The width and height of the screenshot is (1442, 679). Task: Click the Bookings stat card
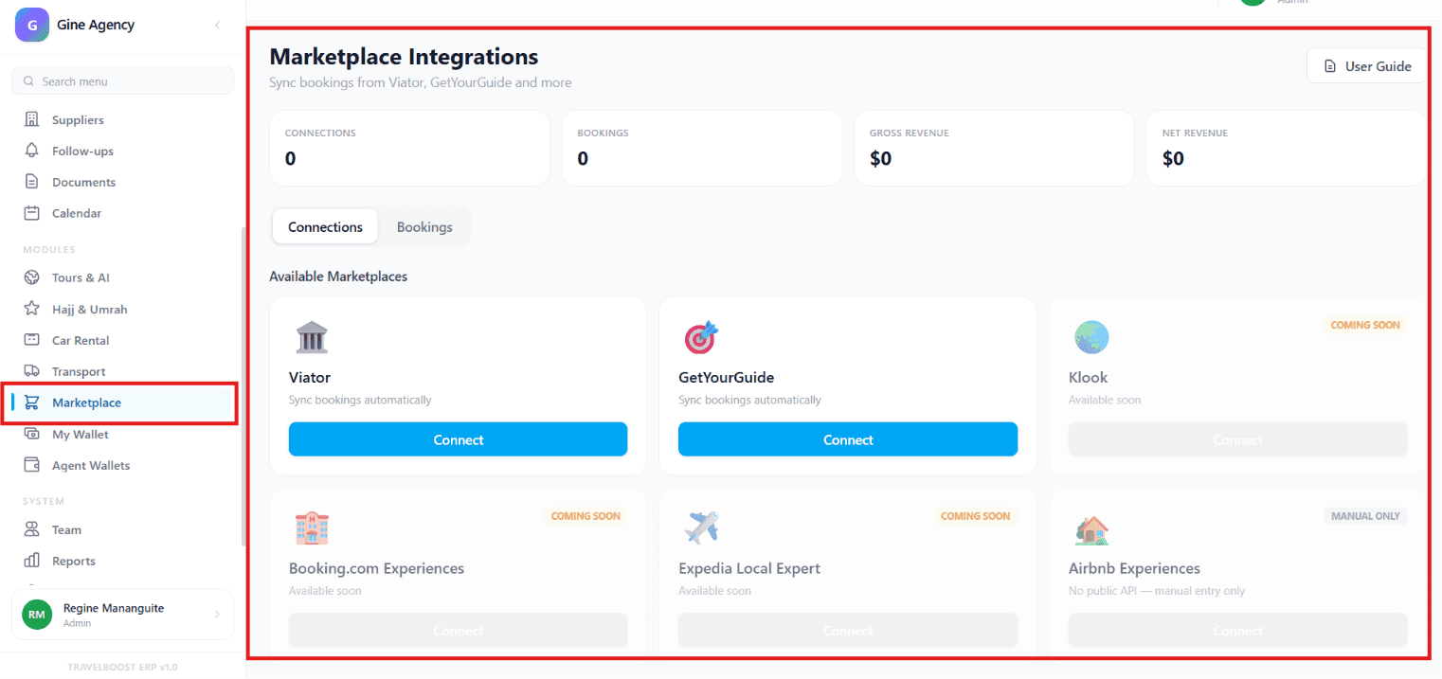click(702, 148)
